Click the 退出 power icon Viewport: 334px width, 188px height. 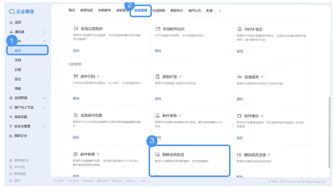click(x=11, y=181)
